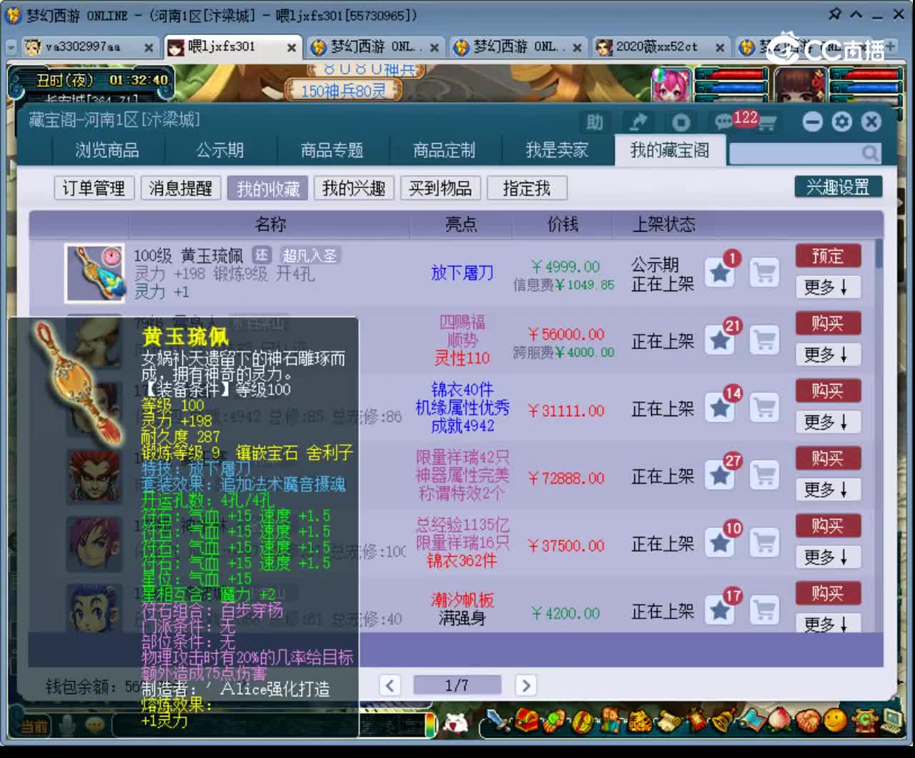This screenshot has height=758, width=915.
Task: Expand 更多 menu for ¥72888 row
Action: (828, 490)
